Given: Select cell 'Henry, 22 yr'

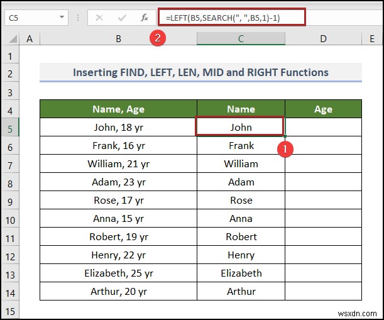Looking at the screenshot, I should 118,255.
